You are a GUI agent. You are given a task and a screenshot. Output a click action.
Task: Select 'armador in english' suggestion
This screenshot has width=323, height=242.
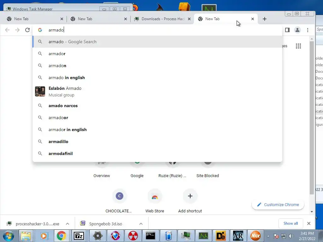click(158, 130)
